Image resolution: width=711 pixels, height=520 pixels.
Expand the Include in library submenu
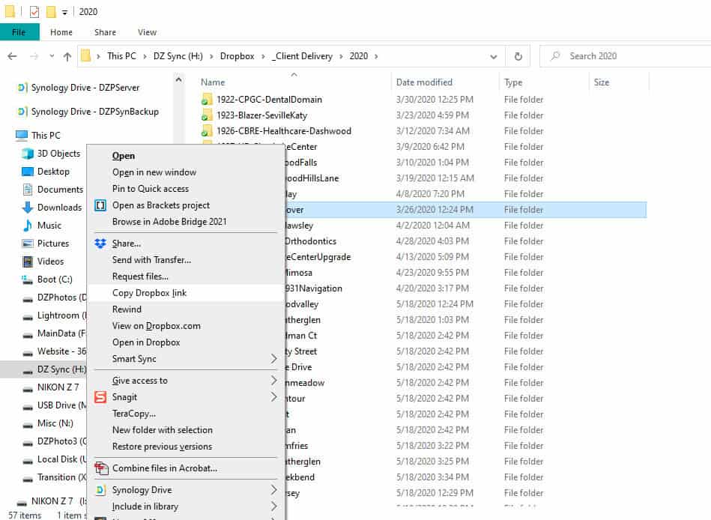coord(273,507)
